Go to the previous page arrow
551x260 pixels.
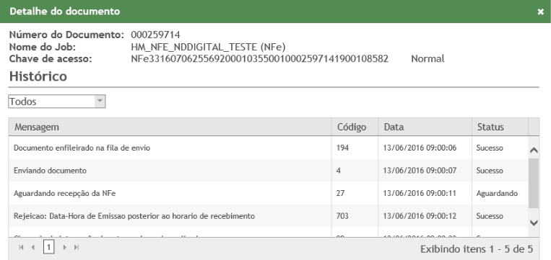33,247
